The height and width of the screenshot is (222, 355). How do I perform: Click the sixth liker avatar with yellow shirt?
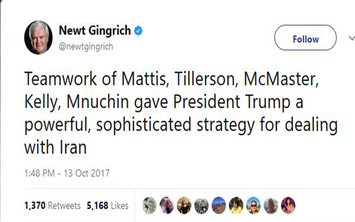(x=236, y=206)
